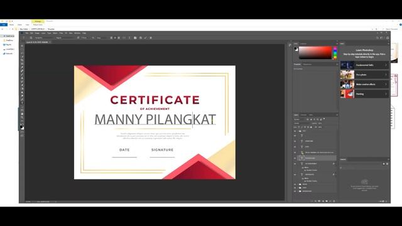Select the Hand tool
The height and width of the screenshot is (226, 402).
tap(22, 114)
